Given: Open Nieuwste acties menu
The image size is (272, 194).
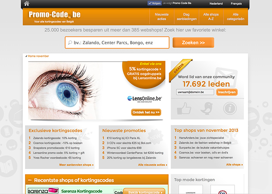Looking at the screenshot, I should 162,17.
